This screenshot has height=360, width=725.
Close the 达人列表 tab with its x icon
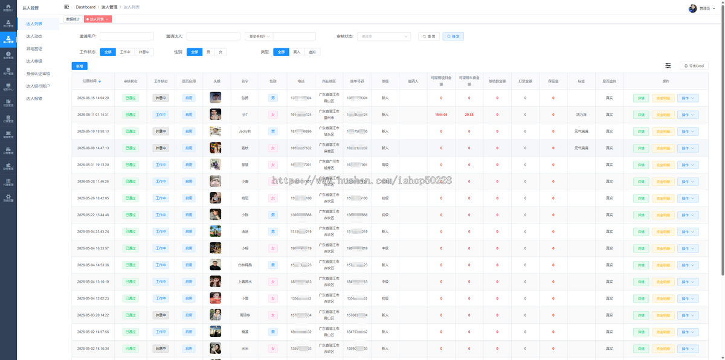[108, 19]
